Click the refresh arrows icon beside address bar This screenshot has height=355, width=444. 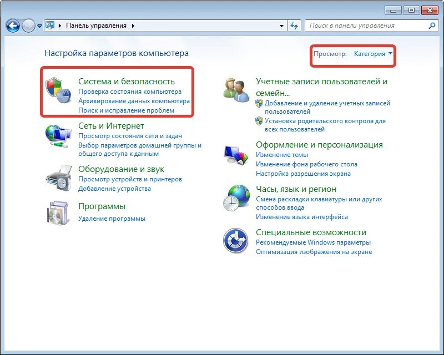tap(294, 26)
